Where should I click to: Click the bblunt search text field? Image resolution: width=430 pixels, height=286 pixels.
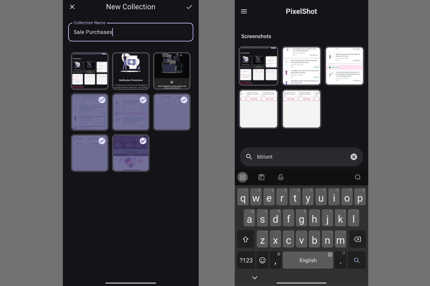pos(302,157)
